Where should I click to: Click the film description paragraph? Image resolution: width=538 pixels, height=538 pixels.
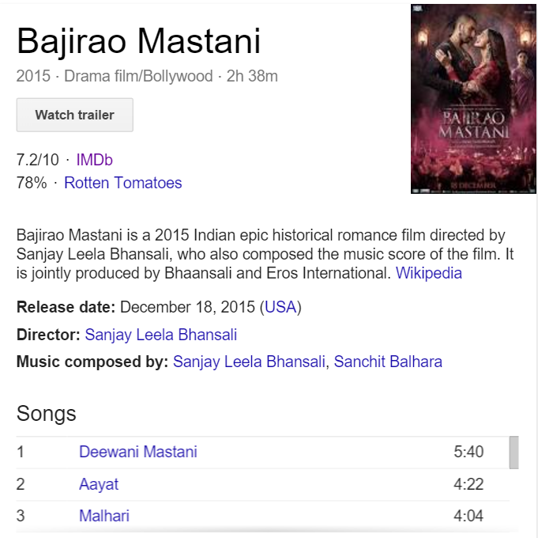(x=265, y=254)
